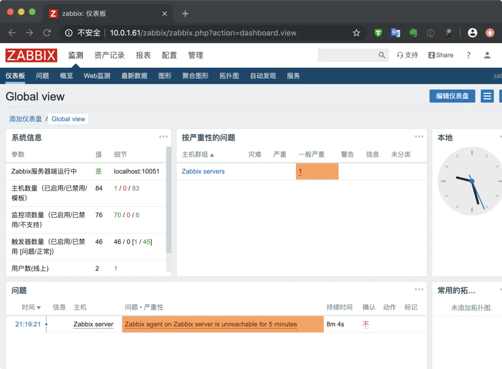
Task: Open the 配置 main menu
Action: coord(169,55)
